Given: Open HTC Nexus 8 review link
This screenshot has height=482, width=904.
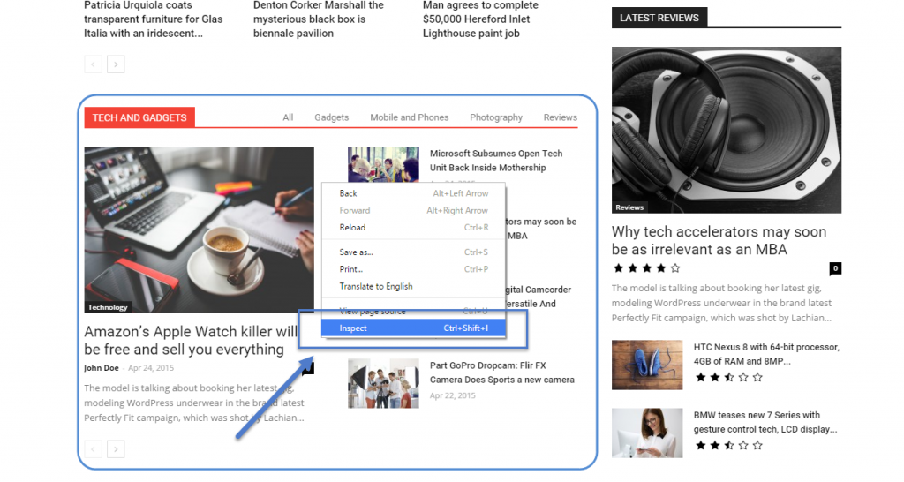Looking at the screenshot, I should (766, 354).
